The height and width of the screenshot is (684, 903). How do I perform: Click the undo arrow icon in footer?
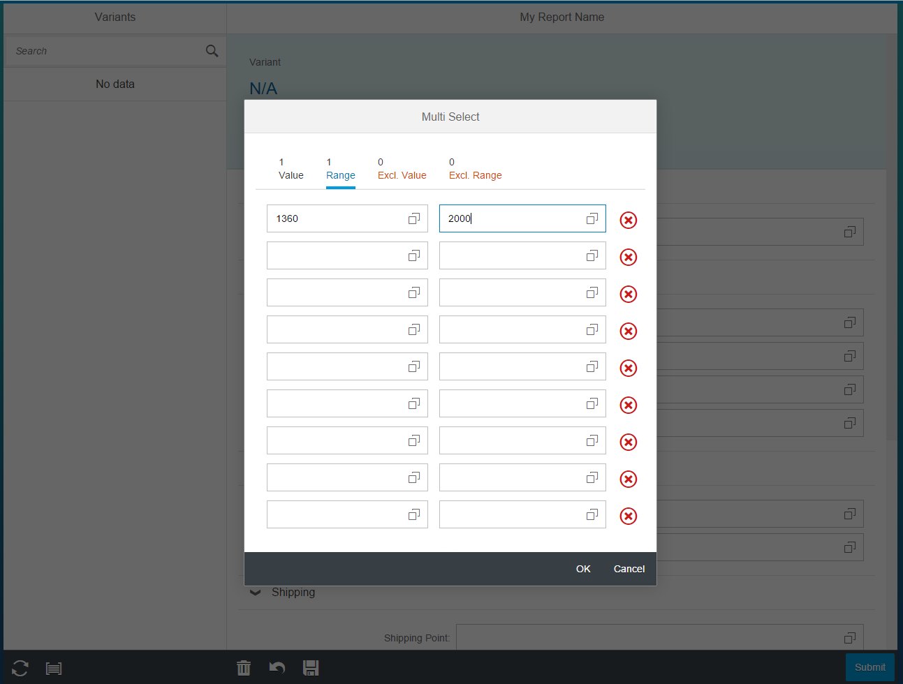(x=277, y=668)
